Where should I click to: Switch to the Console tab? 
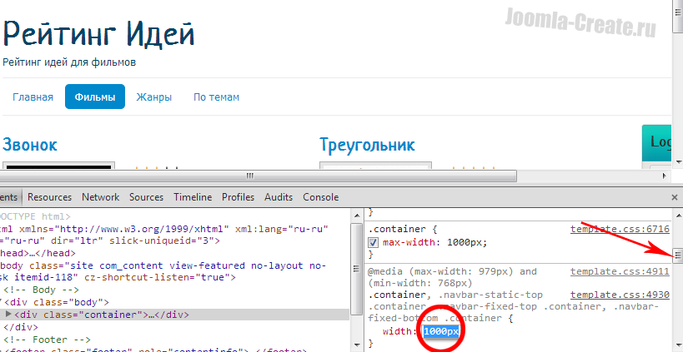(x=320, y=197)
